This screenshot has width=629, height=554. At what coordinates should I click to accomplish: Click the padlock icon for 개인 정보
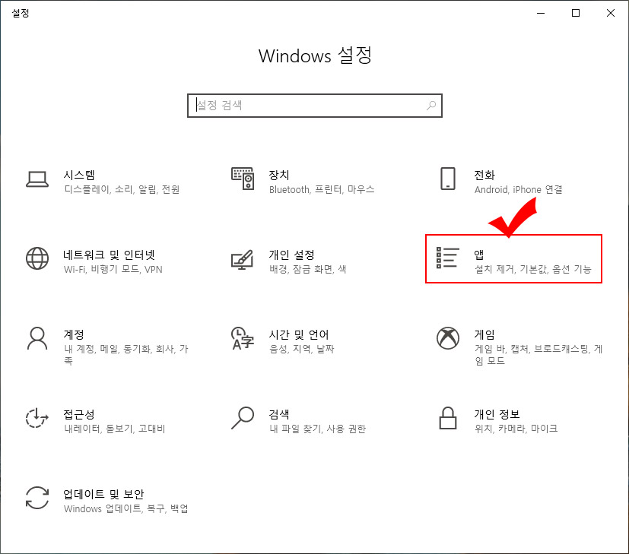click(448, 418)
